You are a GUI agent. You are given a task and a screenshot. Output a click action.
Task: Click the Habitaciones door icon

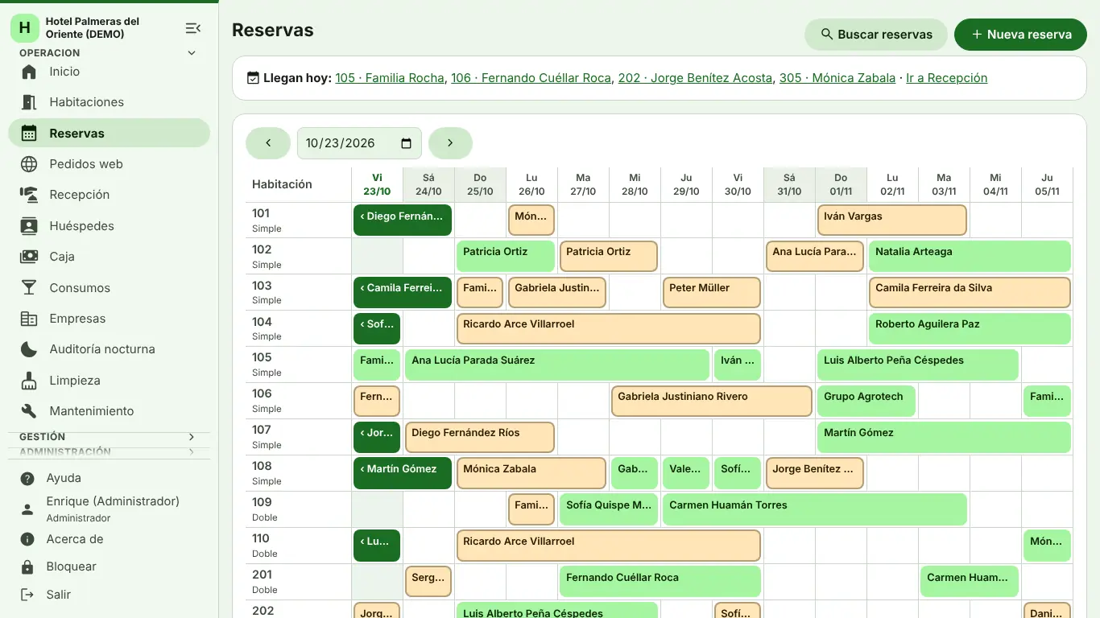pyautogui.click(x=29, y=102)
